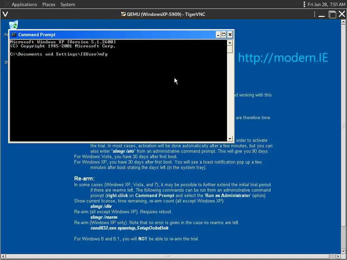This screenshot has width=347, height=260.
Task: Click the Command Prompt scroll down arrow
Action: coord(230,138)
